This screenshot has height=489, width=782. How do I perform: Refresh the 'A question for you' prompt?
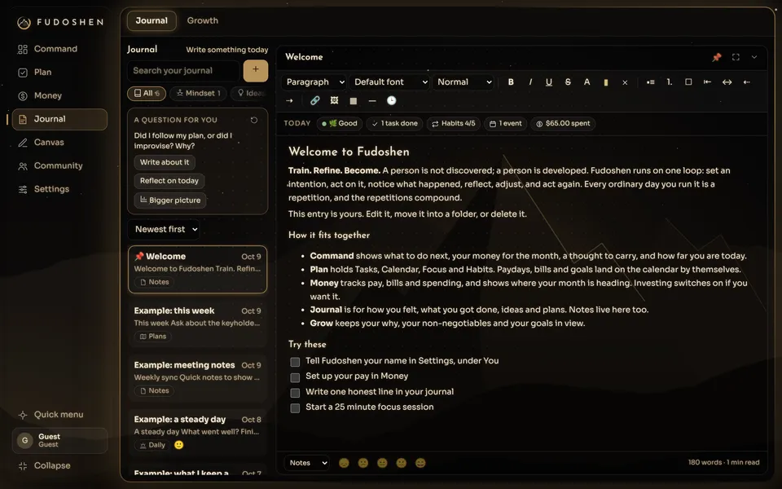tap(254, 120)
